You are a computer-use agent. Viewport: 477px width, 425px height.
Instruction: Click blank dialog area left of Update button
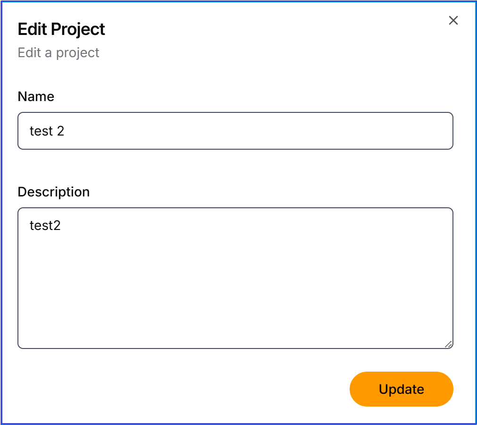point(189,389)
